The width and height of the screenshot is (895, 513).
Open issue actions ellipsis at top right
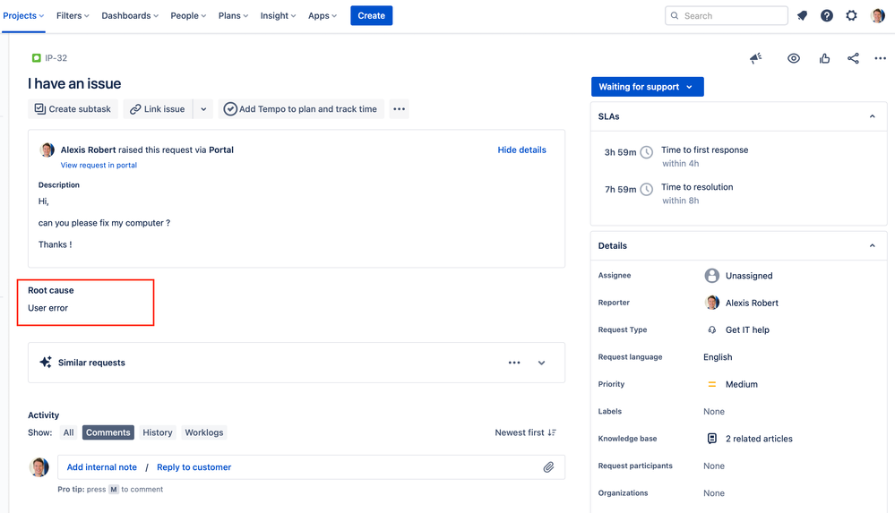pyautogui.click(x=880, y=58)
